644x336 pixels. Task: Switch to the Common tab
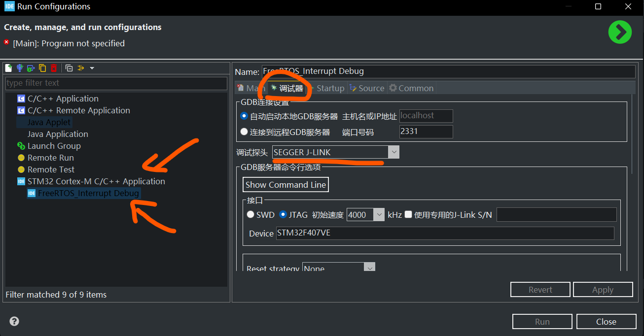[x=411, y=88]
